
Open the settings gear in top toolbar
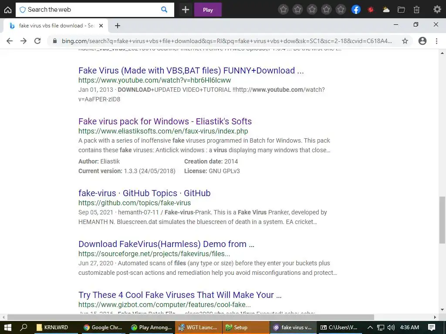click(437, 10)
